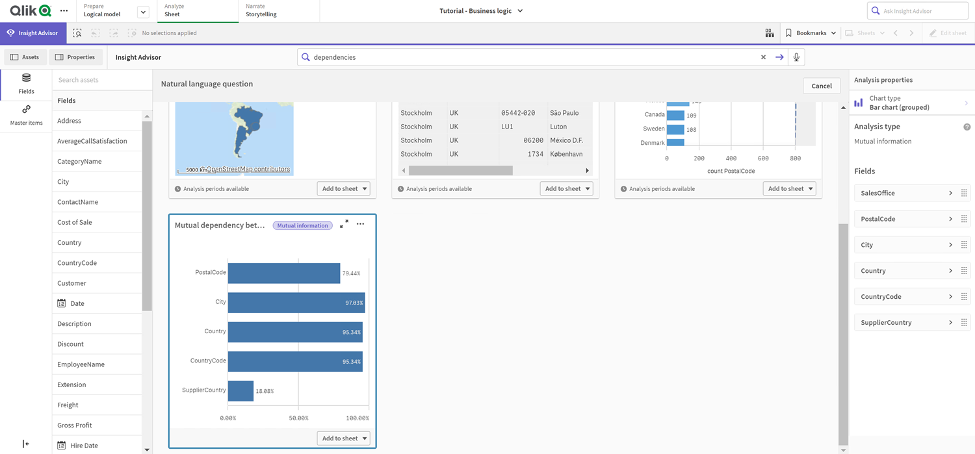Switch to the Properties tab
This screenshot has height=454, width=975.
coord(76,57)
